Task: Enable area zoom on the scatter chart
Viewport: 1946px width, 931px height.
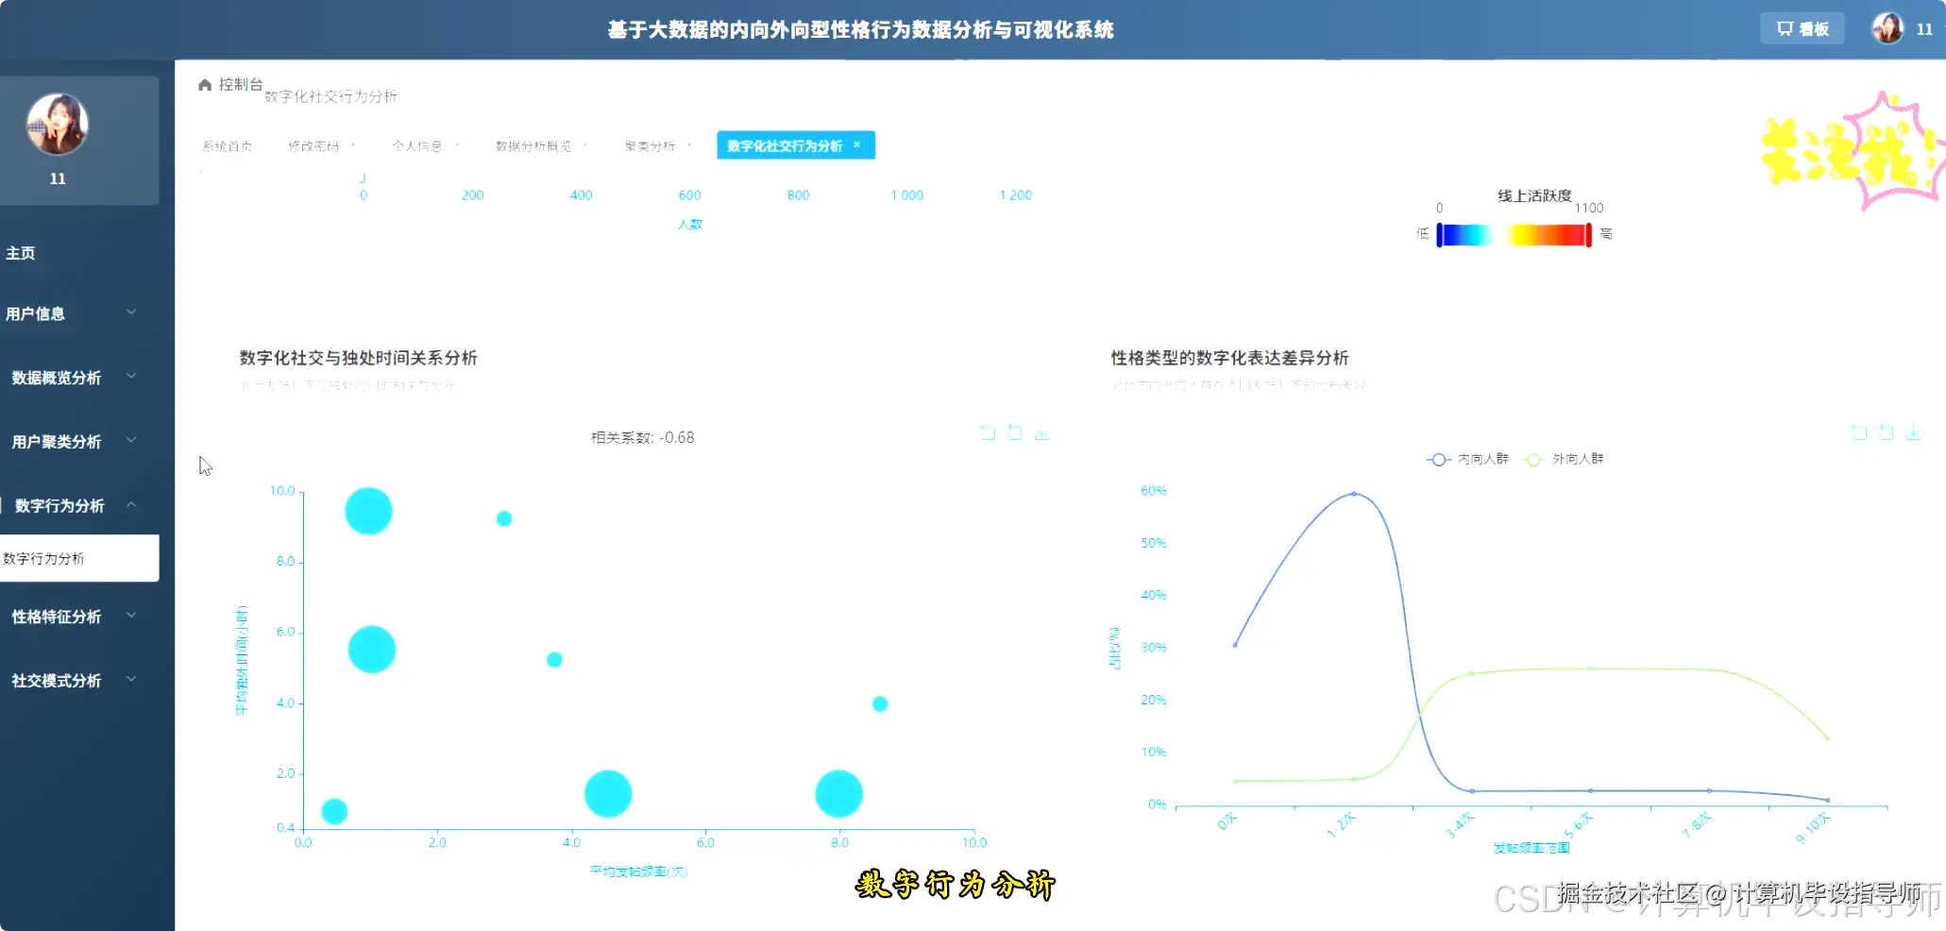Action: point(988,432)
